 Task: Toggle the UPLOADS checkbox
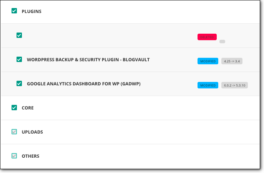click(x=14, y=132)
